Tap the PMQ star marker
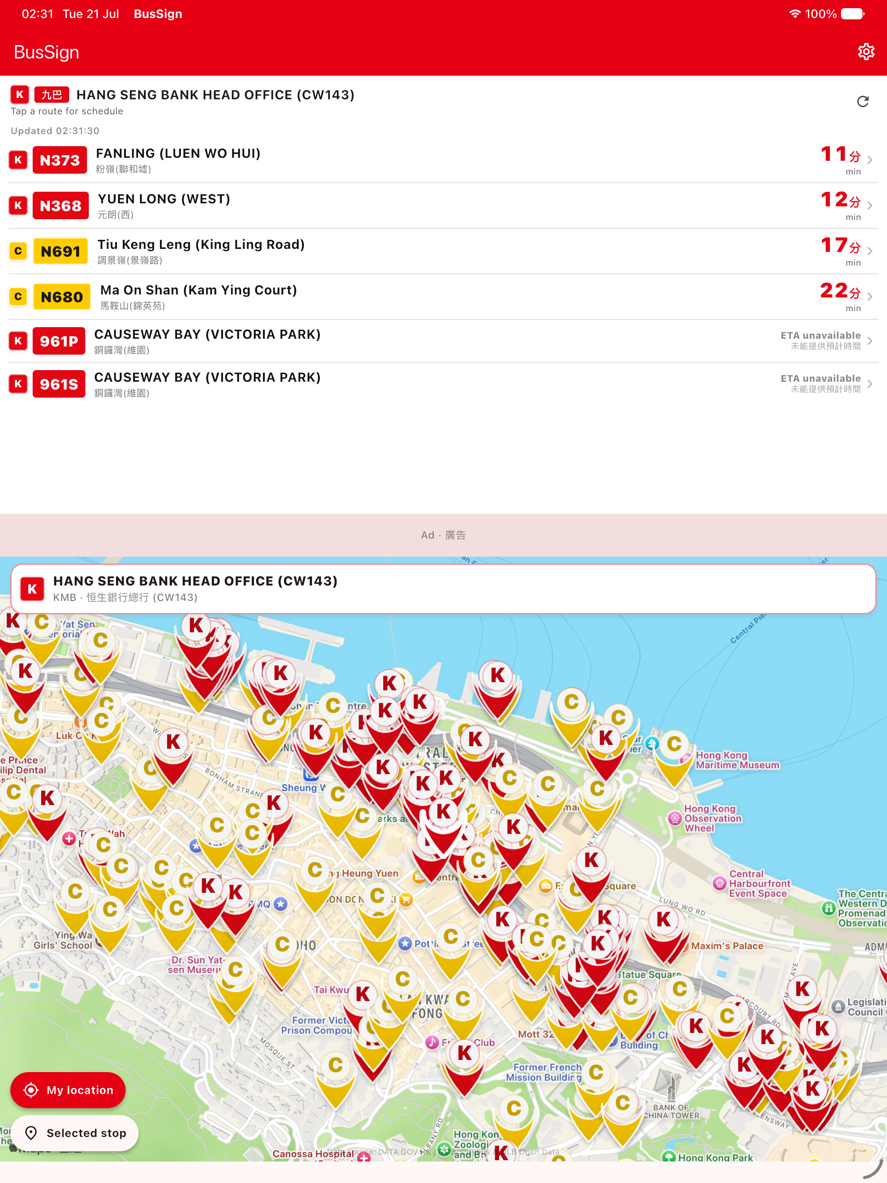This screenshot has width=887, height=1183. pyautogui.click(x=280, y=904)
